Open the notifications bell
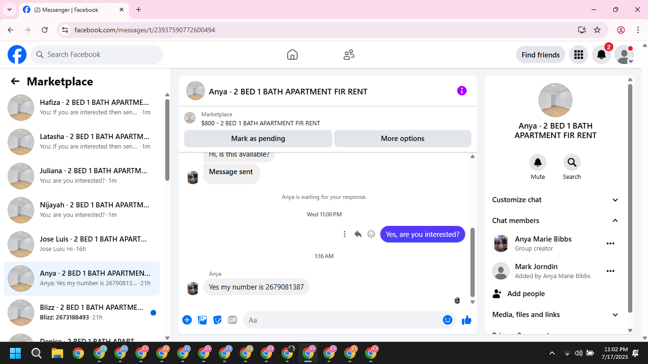Image resolution: width=648 pixels, height=364 pixels. [601, 55]
